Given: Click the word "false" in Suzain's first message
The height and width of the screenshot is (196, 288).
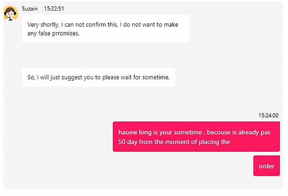Looking at the screenshot, I should click(45, 34).
